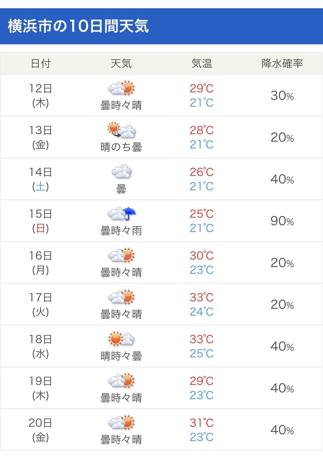Click the sun-then-cloud icon for 13日
Image resolution: width=323 pixels, height=457 pixels.
point(121,130)
